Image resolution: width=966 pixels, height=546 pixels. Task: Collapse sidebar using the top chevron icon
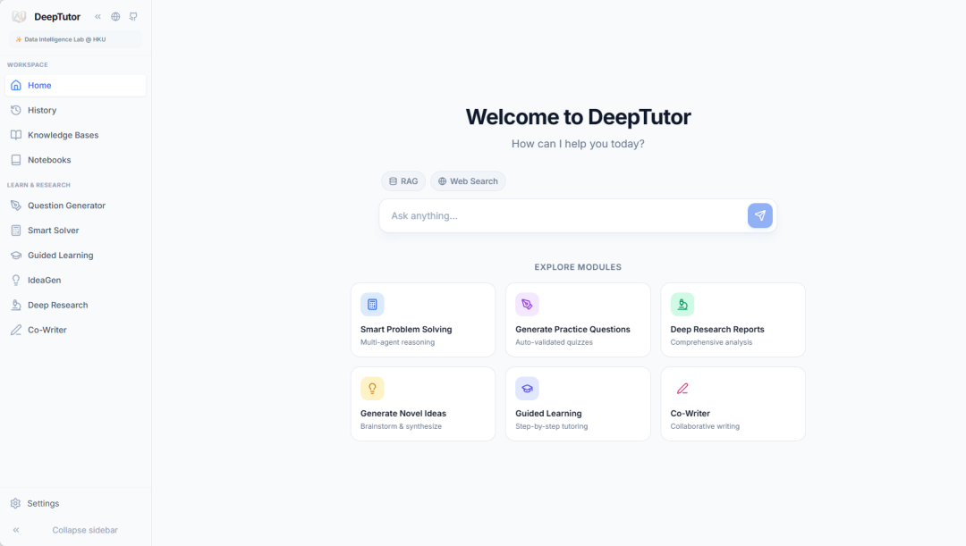(x=97, y=16)
